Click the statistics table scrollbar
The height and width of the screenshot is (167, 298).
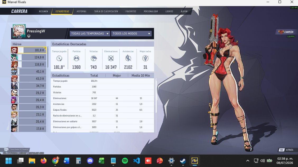point(156,96)
